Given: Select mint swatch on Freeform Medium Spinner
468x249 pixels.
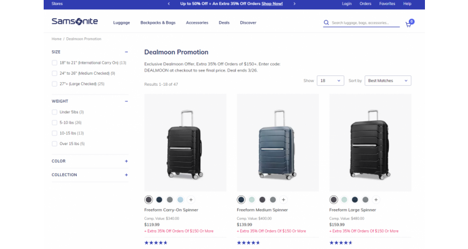Looking at the screenshot, I should (x=251, y=200).
